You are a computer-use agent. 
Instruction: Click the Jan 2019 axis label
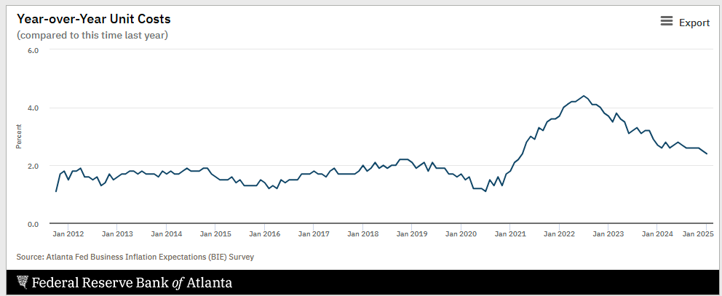point(412,234)
